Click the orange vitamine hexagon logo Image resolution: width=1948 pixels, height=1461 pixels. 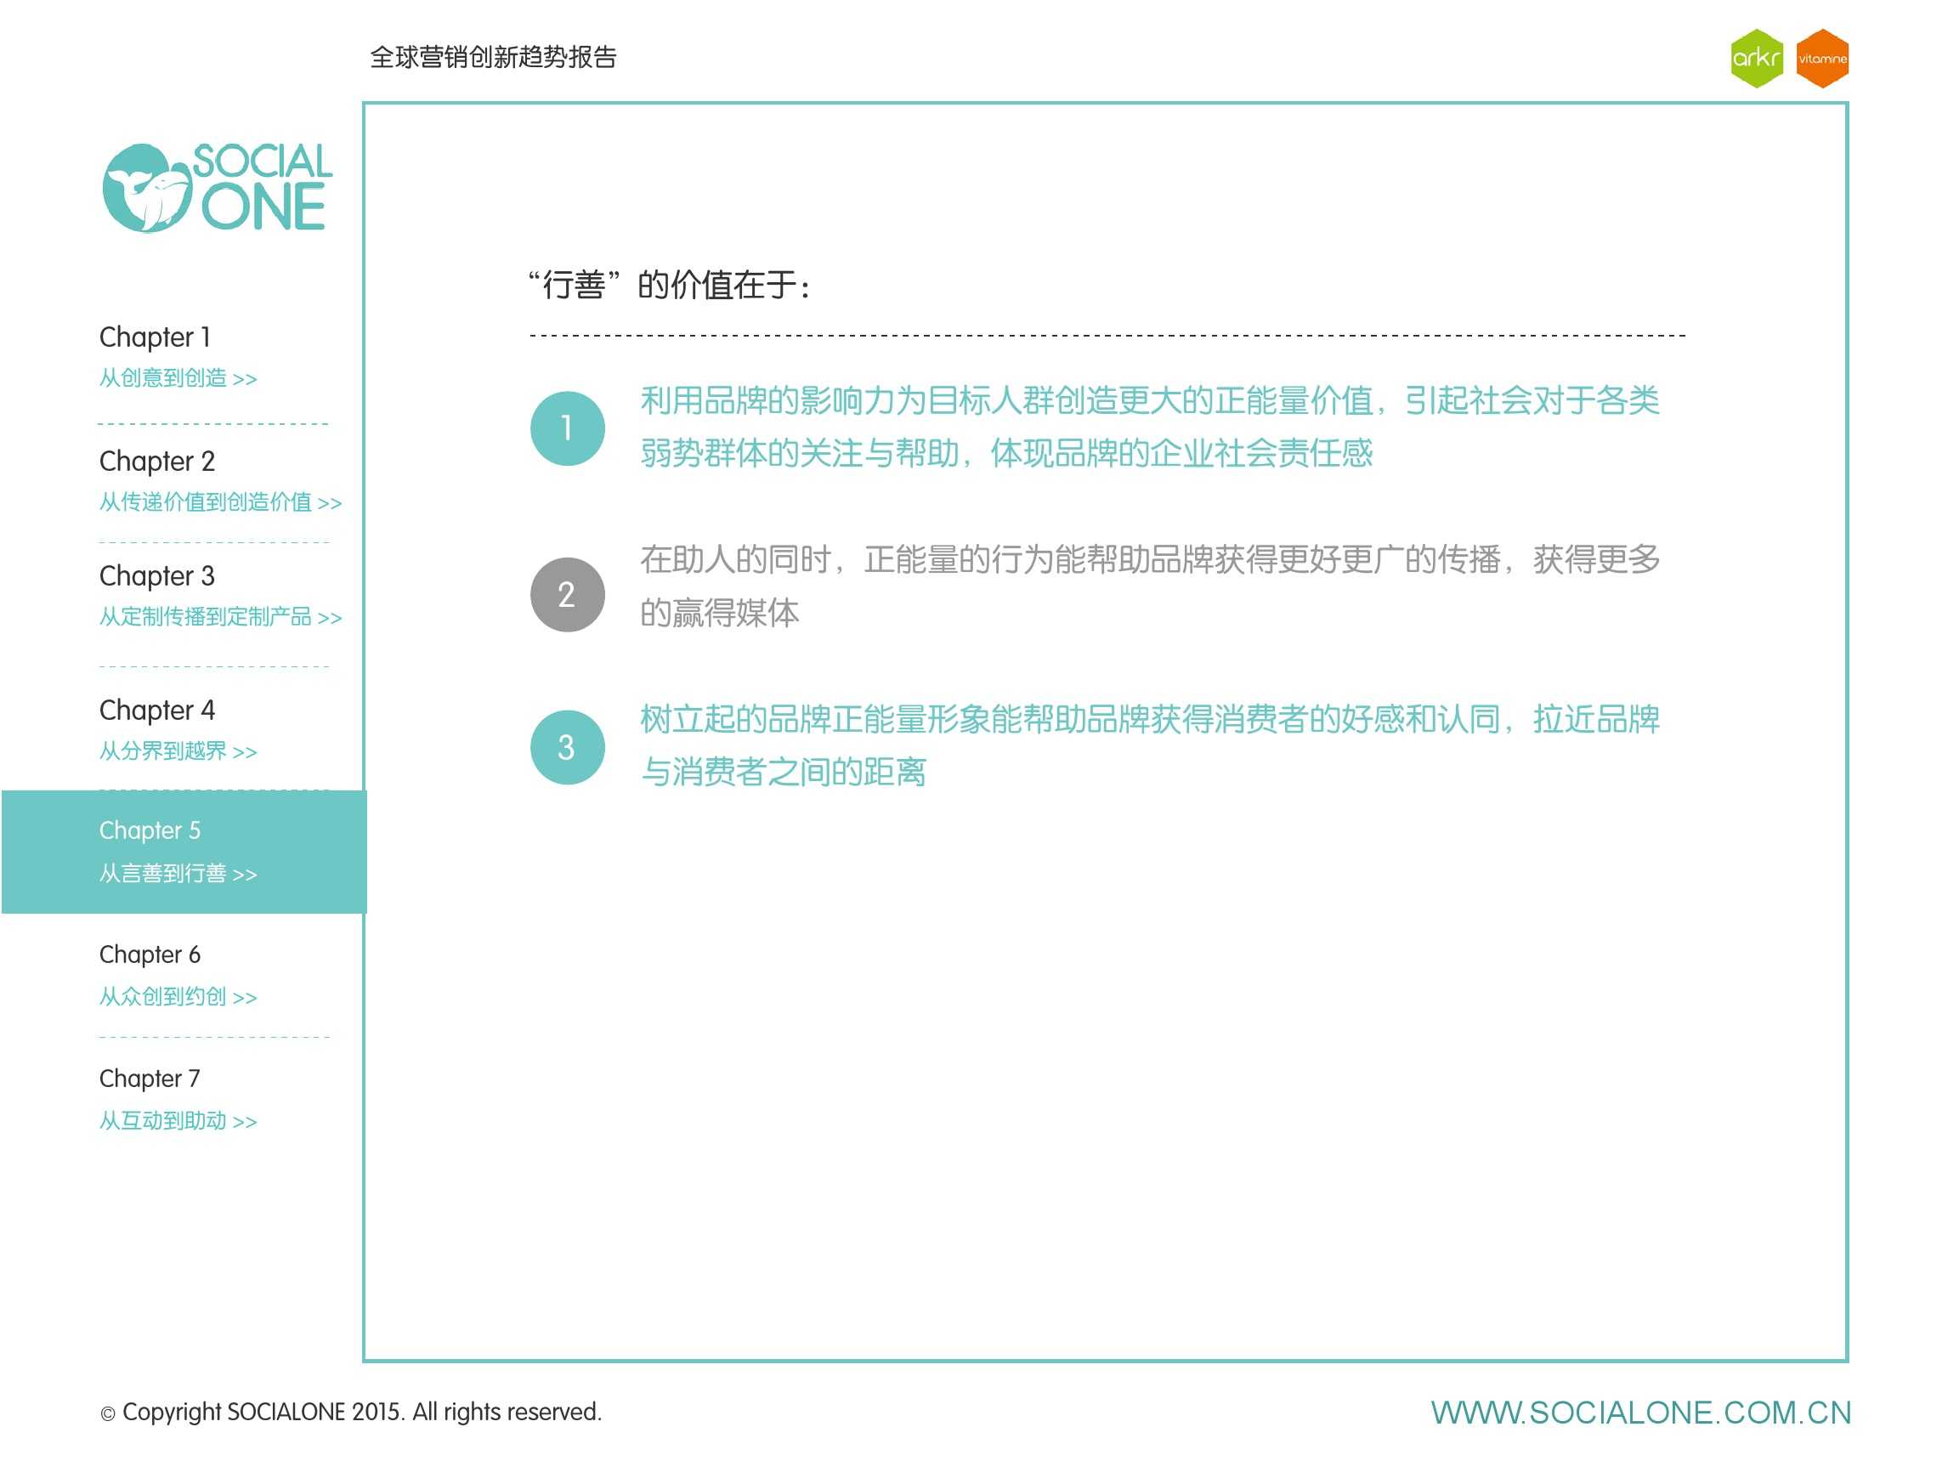(x=1821, y=59)
